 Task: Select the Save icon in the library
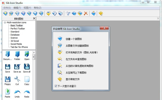click(8, 68)
